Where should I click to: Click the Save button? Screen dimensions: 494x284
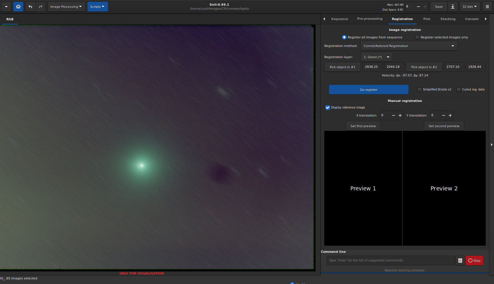[439, 7]
